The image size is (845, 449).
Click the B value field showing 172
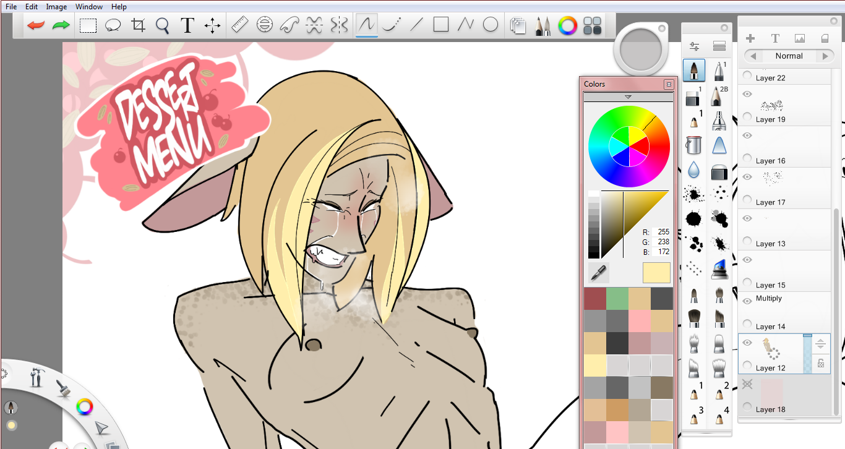[663, 252]
